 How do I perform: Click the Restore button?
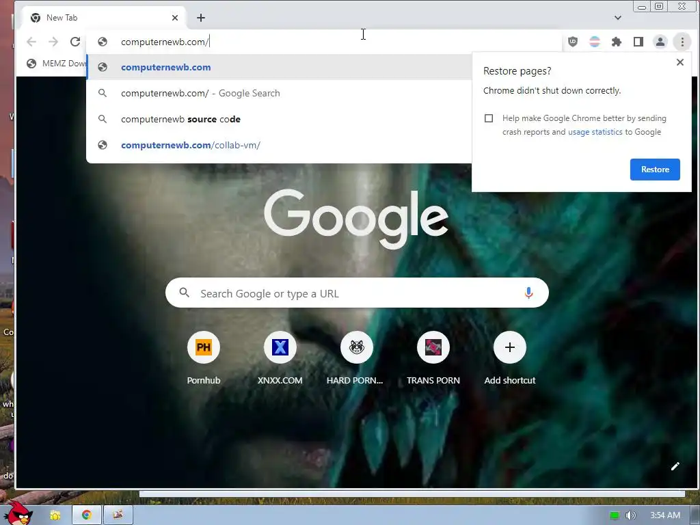click(x=655, y=170)
